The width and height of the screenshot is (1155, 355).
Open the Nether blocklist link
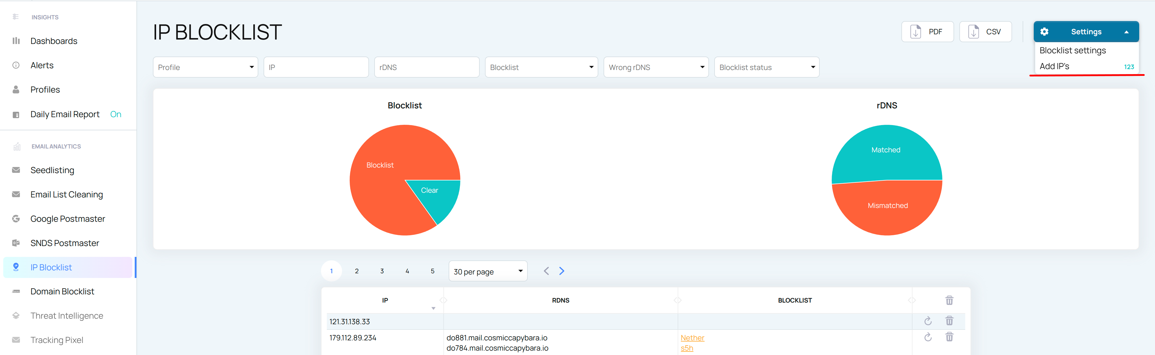point(692,338)
